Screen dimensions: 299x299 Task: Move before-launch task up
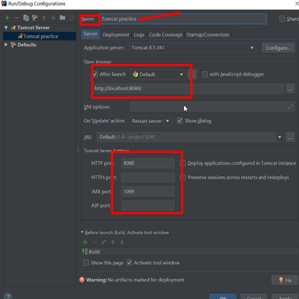pos(113,242)
